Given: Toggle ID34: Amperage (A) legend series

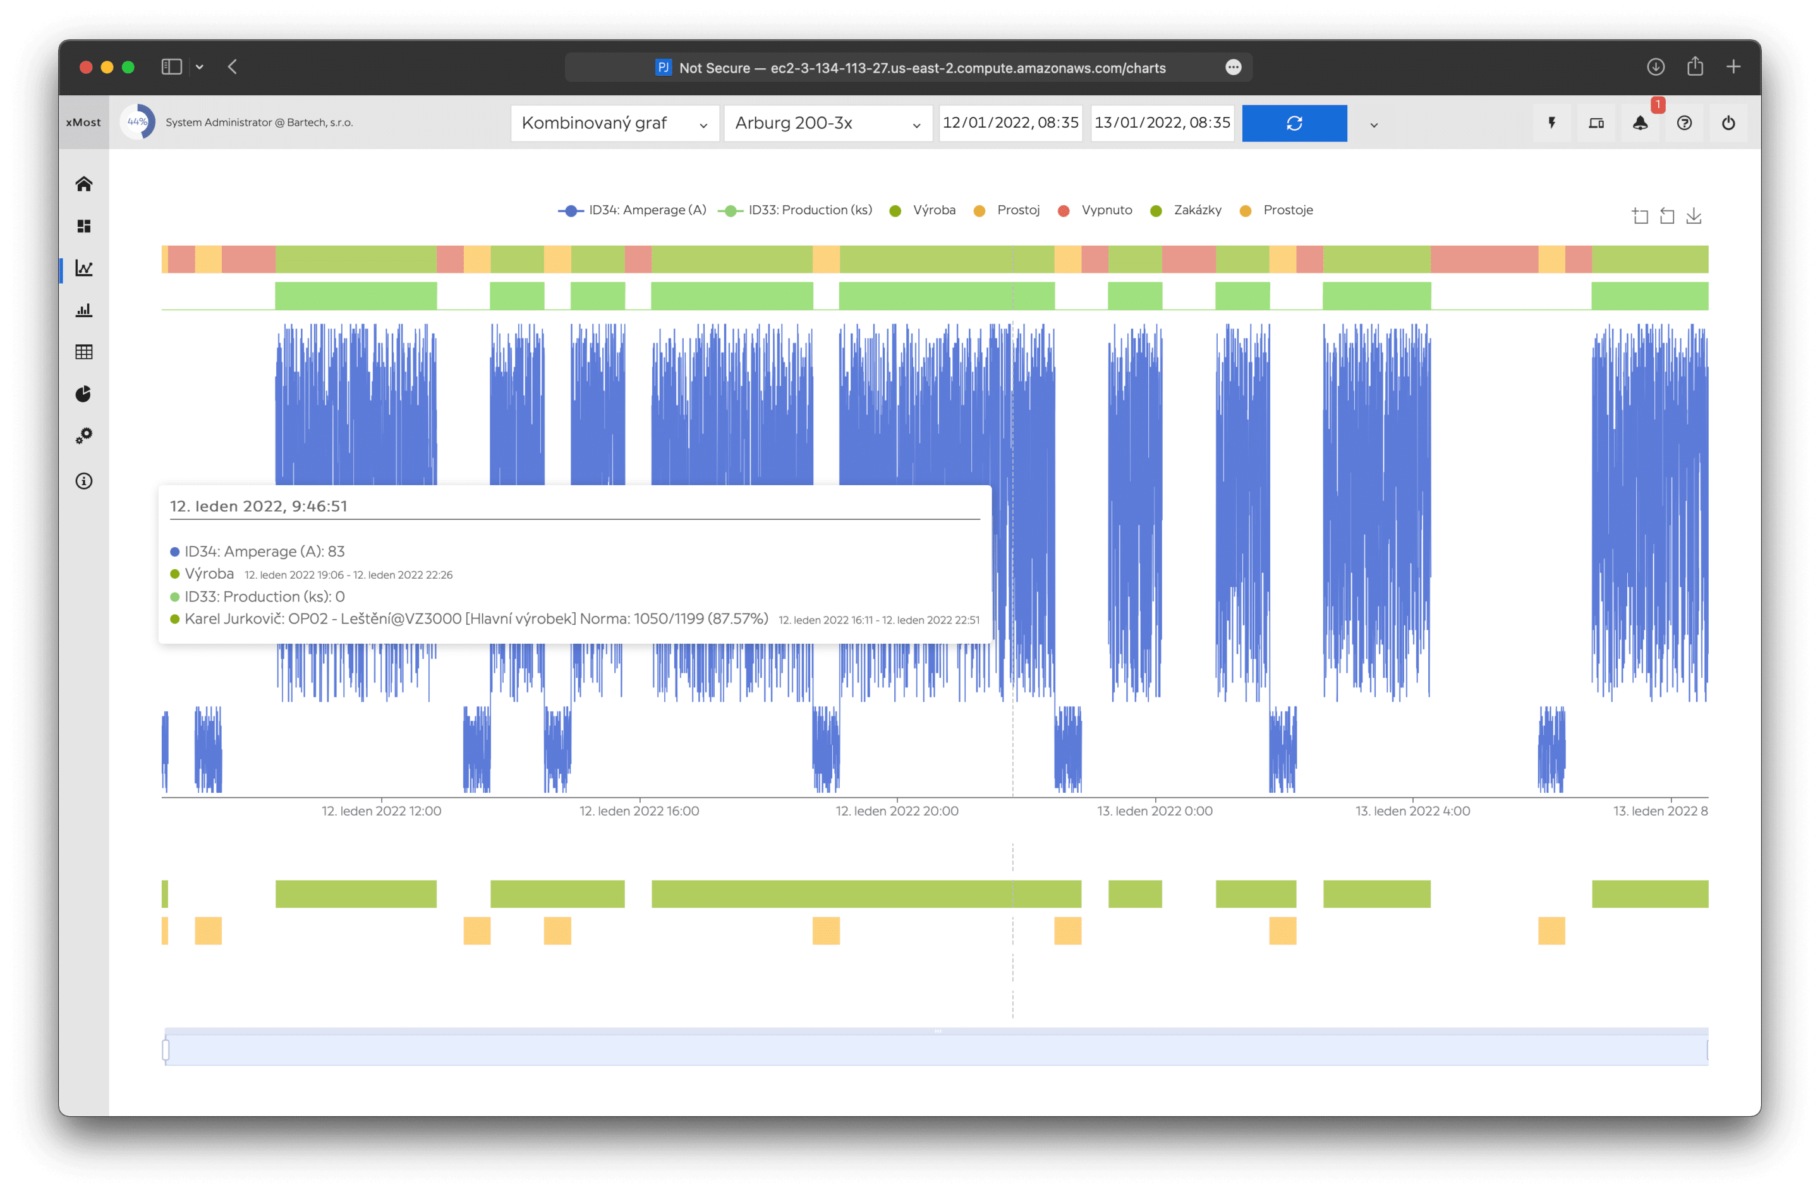Looking at the screenshot, I should (633, 210).
